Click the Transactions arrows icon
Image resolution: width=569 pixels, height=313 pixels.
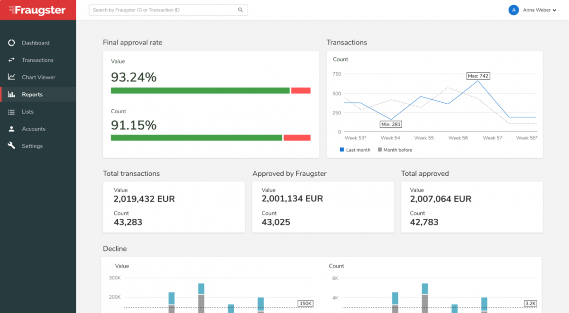(11, 60)
